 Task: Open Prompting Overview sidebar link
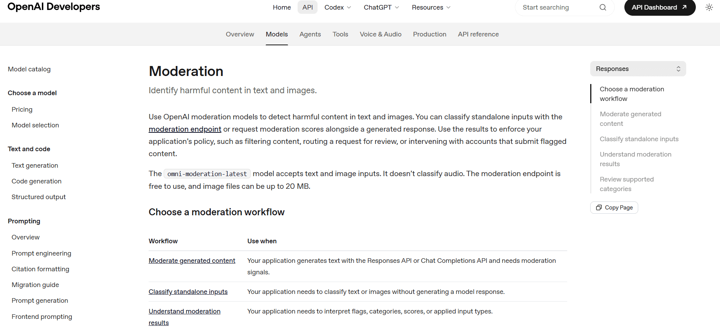tap(26, 237)
